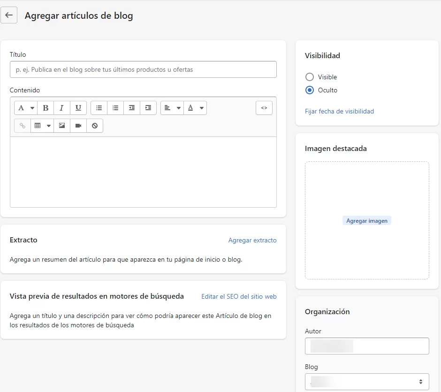
Task: Insert an image into the content
Action: pos(62,126)
